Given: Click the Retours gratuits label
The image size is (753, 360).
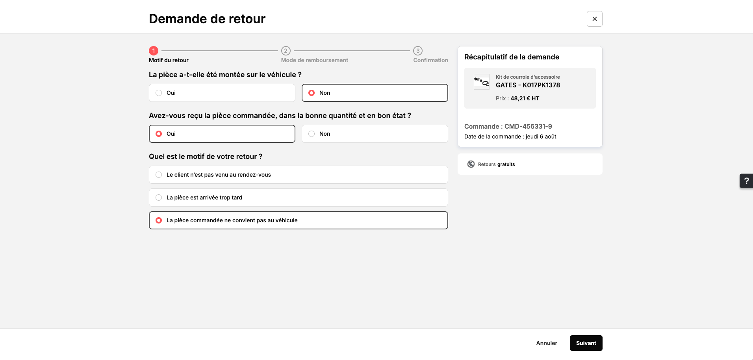Looking at the screenshot, I should click(496, 164).
